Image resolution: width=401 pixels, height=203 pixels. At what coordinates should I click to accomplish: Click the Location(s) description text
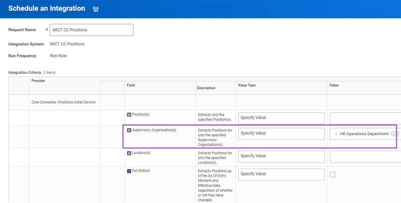[215, 158]
